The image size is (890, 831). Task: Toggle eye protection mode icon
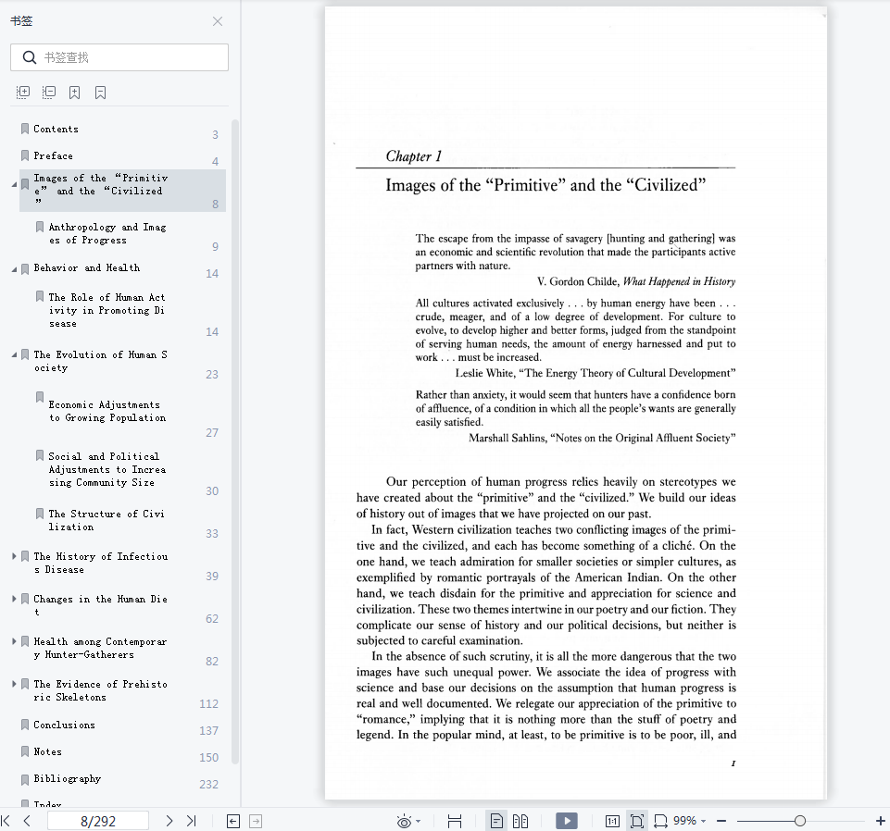pos(404,821)
